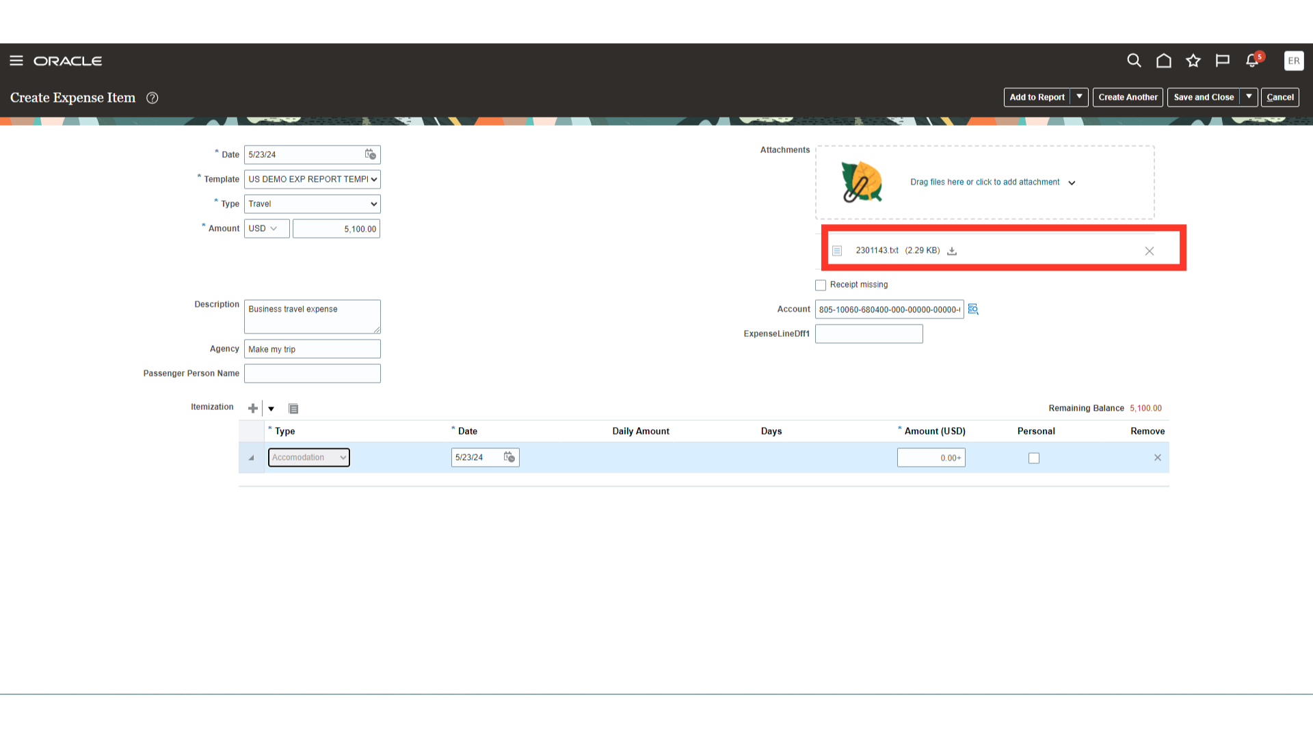Click the Passenger Person Name field
Viewport: 1313px width, 738px height.
(x=313, y=374)
